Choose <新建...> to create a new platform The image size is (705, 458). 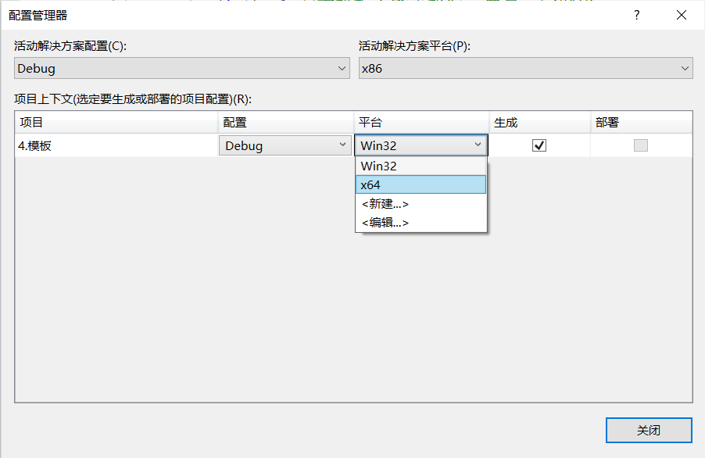click(421, 203)
